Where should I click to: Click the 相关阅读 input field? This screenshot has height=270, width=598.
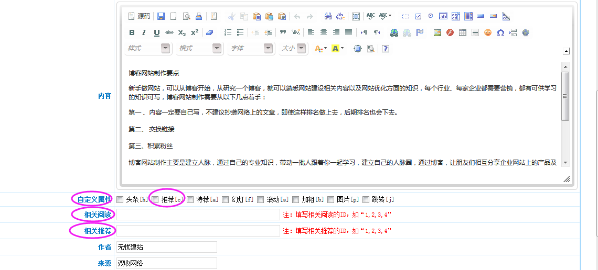click(x=198, y=215)
